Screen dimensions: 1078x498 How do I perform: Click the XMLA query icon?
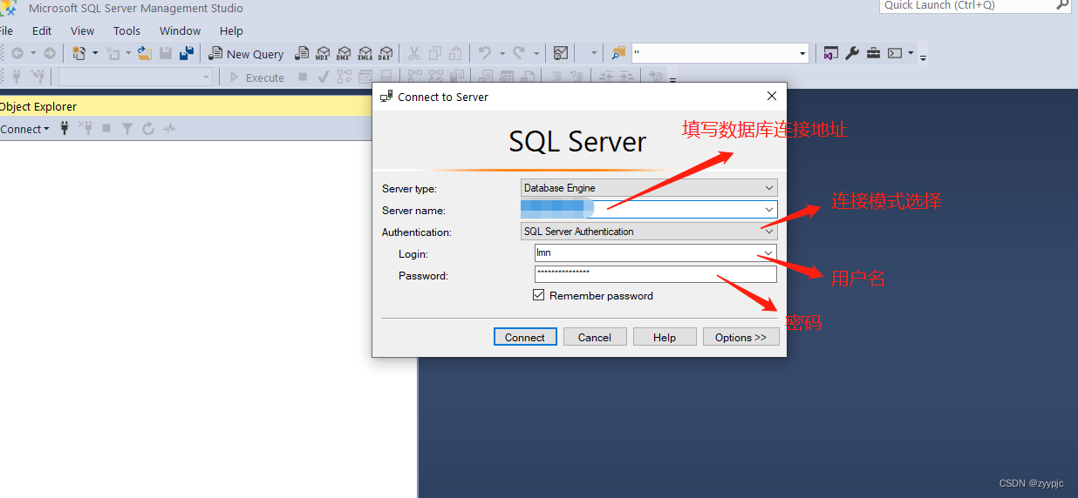(365, 53)
